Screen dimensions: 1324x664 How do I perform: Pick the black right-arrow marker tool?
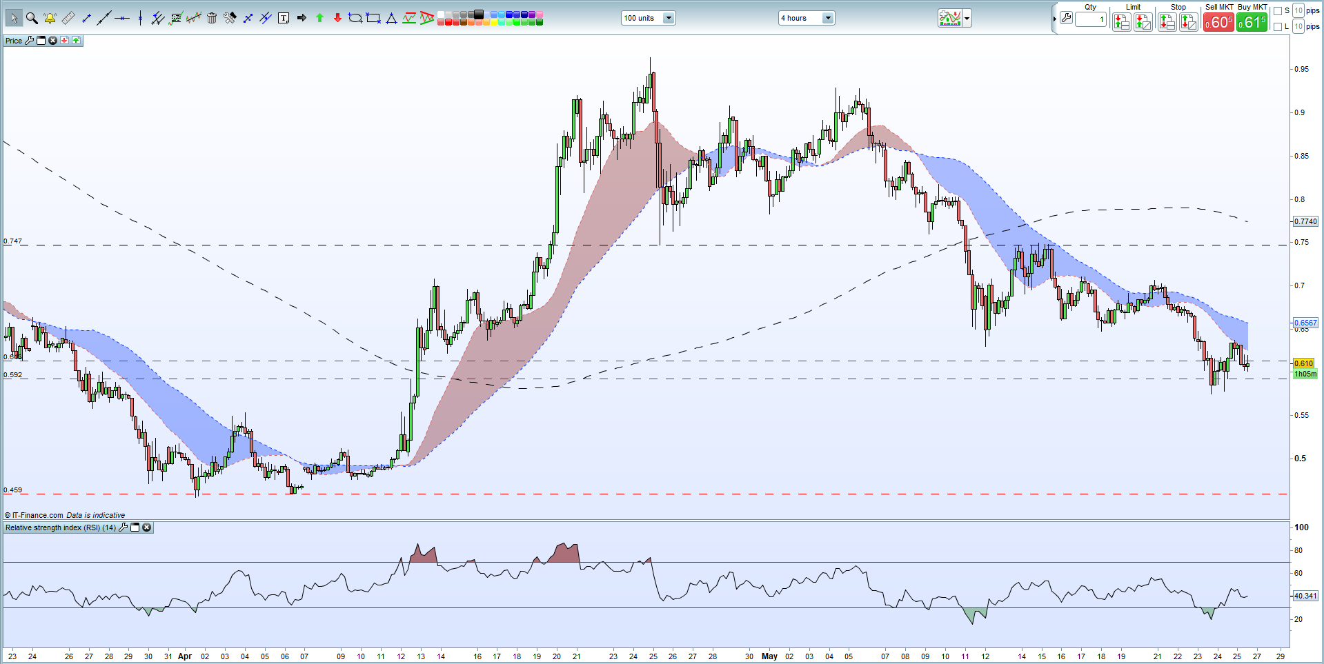coord(302,18)
